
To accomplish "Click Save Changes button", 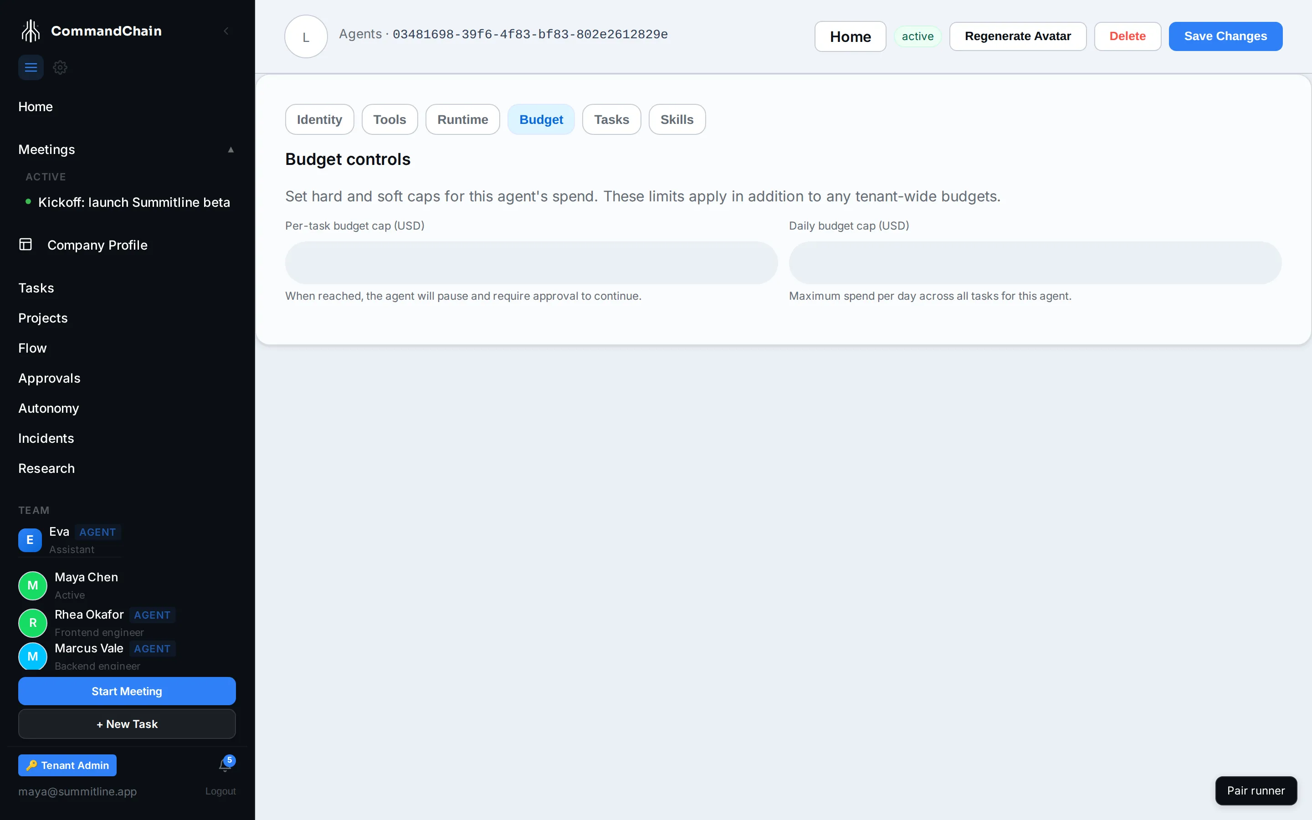I will click(x=1225, y=36).
